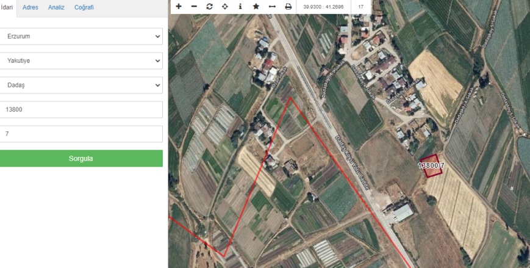Click the zoom out minus icon
This screenshot has width=530, height=268.
click(194, 7)
